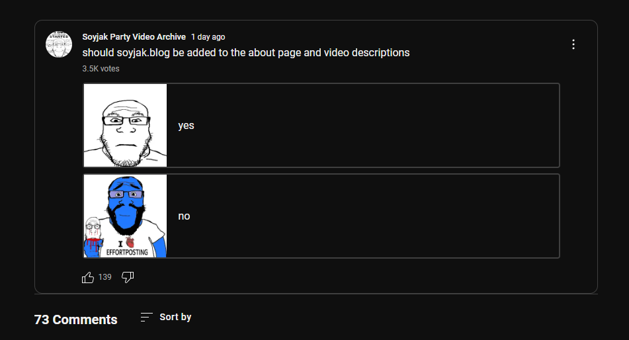Vote no in the poll

click(x=321, y=216)
